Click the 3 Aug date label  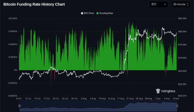click(x=84, y=99)
